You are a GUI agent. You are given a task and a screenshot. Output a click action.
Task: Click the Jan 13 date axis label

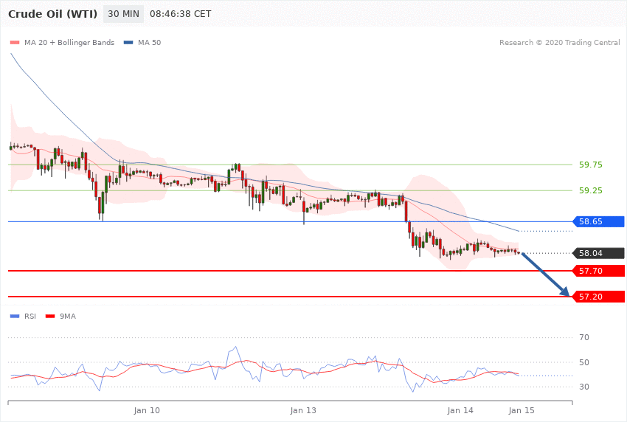point(303,410)
